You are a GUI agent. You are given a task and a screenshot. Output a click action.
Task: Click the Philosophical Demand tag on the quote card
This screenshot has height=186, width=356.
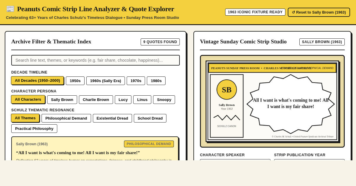(149, 144)
